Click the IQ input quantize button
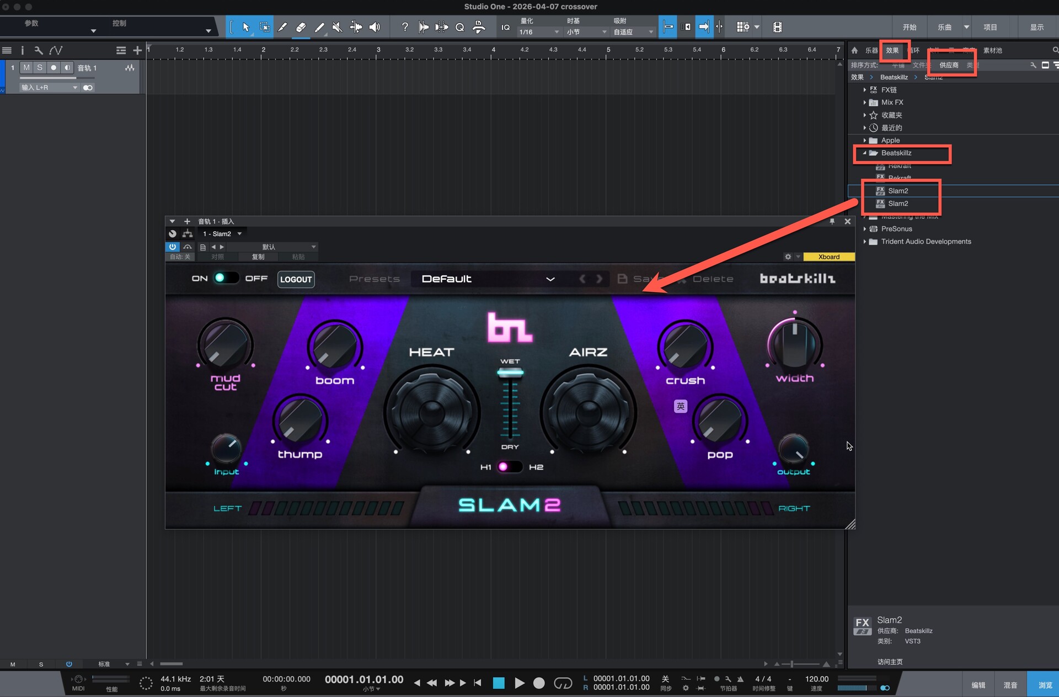 [505, 27]
